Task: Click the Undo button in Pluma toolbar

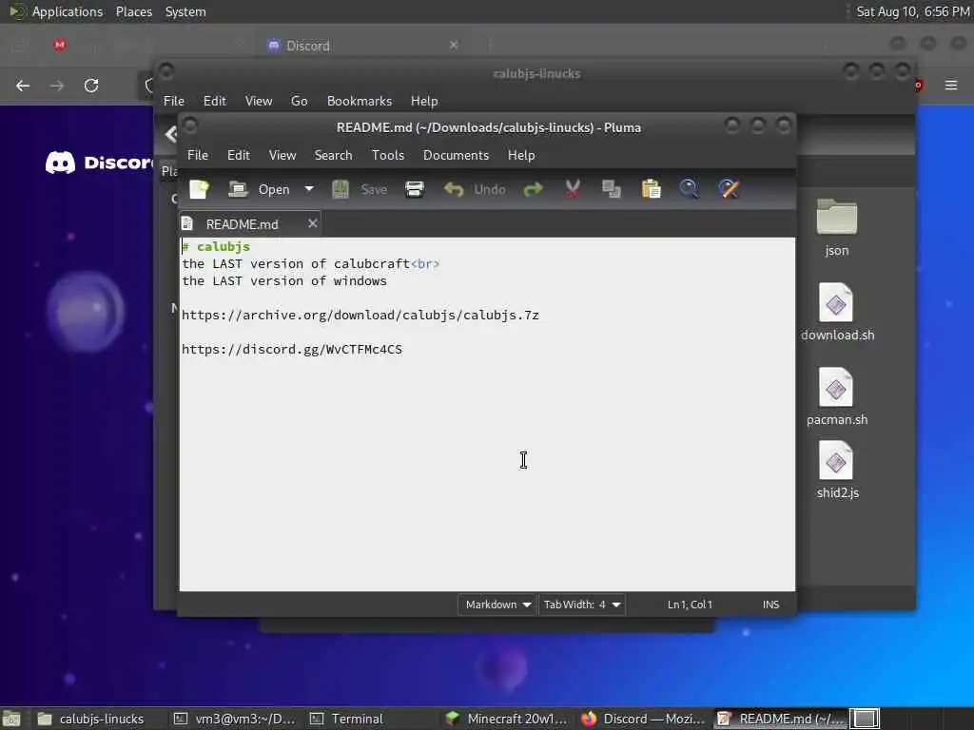Action: pos(475,189)
